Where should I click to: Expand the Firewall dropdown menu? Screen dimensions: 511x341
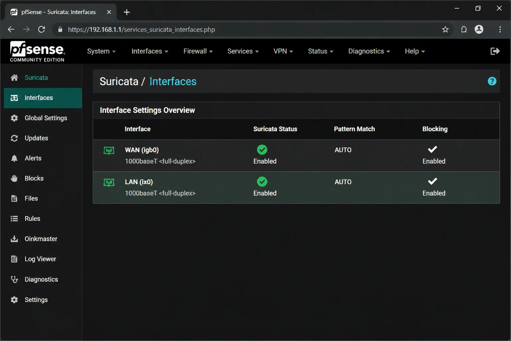198,51
